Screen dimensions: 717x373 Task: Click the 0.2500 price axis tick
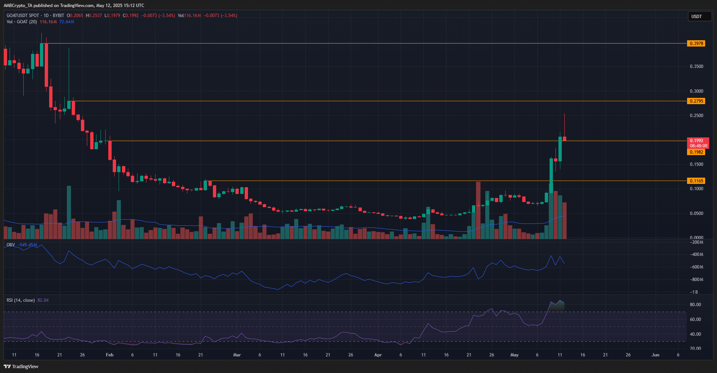[696, 116]
